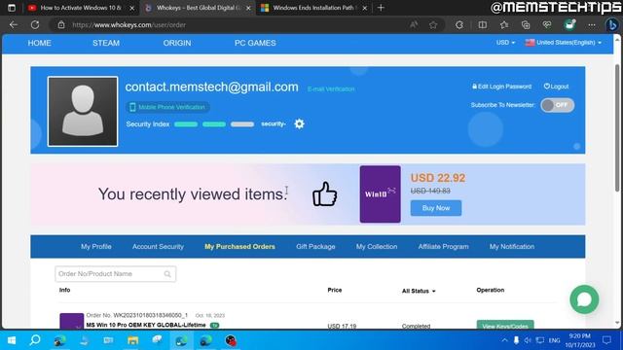Click Mobile Phone Verification button
The width and height of the screenshot is (623, 350).
[x=167, y=107]
